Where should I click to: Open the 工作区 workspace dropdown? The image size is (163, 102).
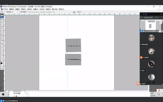[x=79, y=12]
